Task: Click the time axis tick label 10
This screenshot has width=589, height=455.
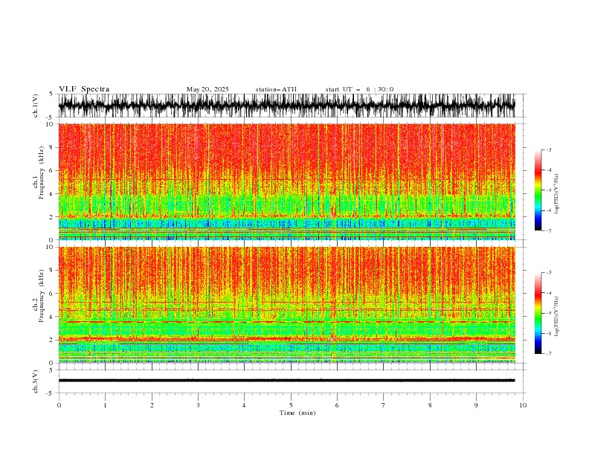Action: click(x=523, y=405)
